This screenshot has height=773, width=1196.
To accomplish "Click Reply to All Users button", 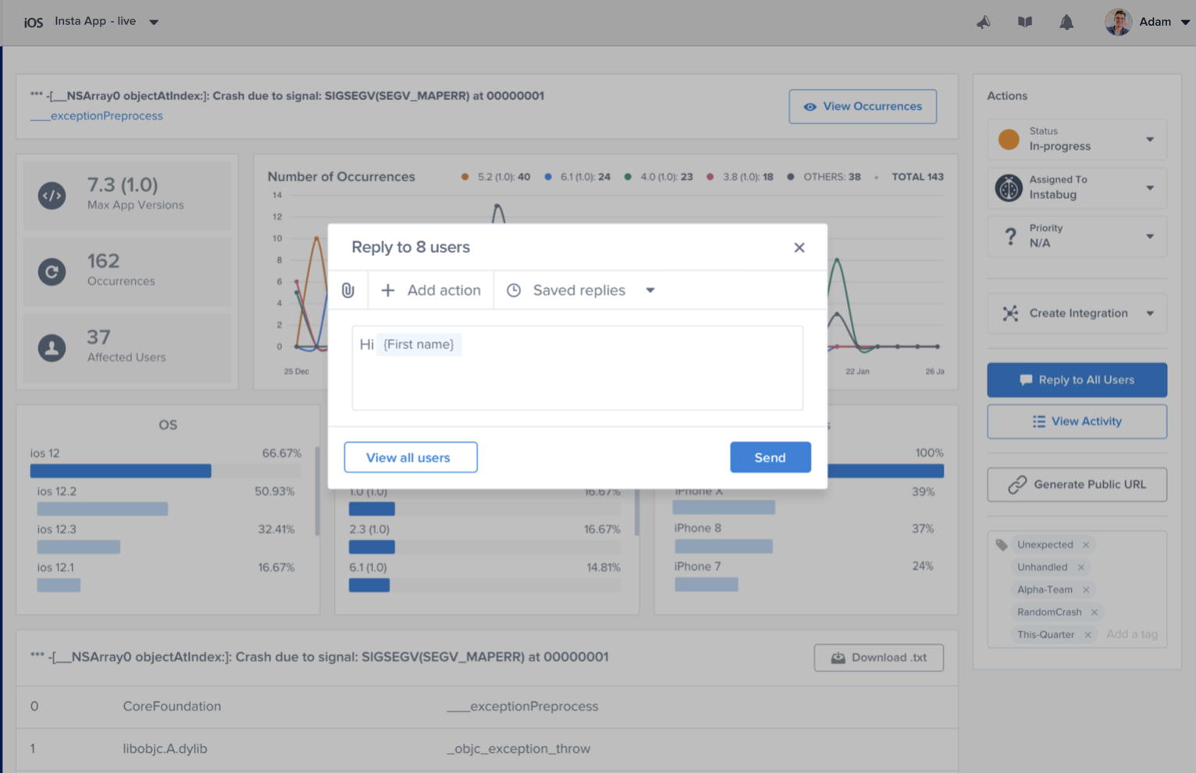I will pos(1077,380).
